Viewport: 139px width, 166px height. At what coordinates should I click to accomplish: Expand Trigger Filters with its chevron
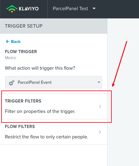tap(100, 106)
